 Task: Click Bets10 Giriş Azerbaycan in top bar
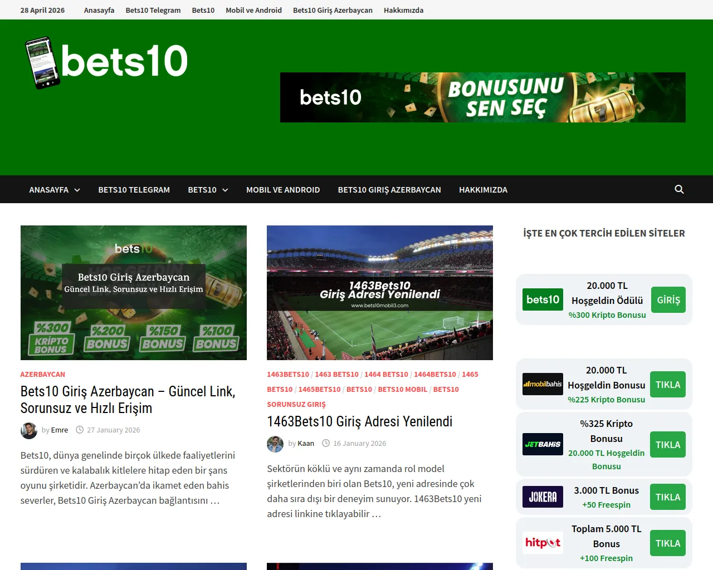click(333, 10)
